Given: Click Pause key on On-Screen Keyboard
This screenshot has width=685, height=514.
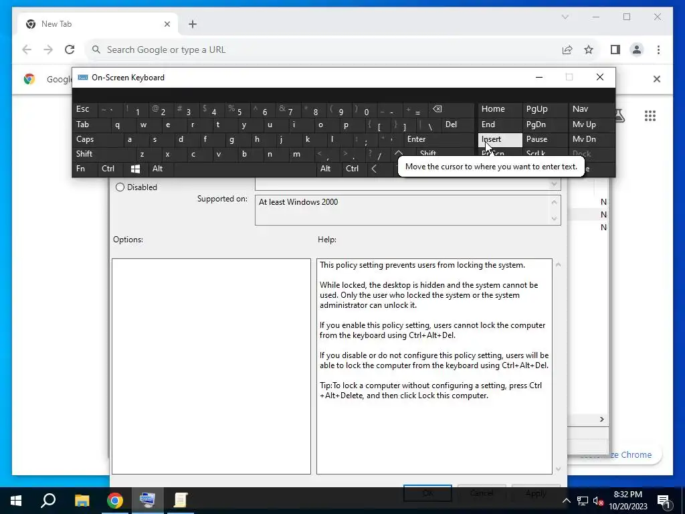Looking at the screenshot, I should click(546, 139).
